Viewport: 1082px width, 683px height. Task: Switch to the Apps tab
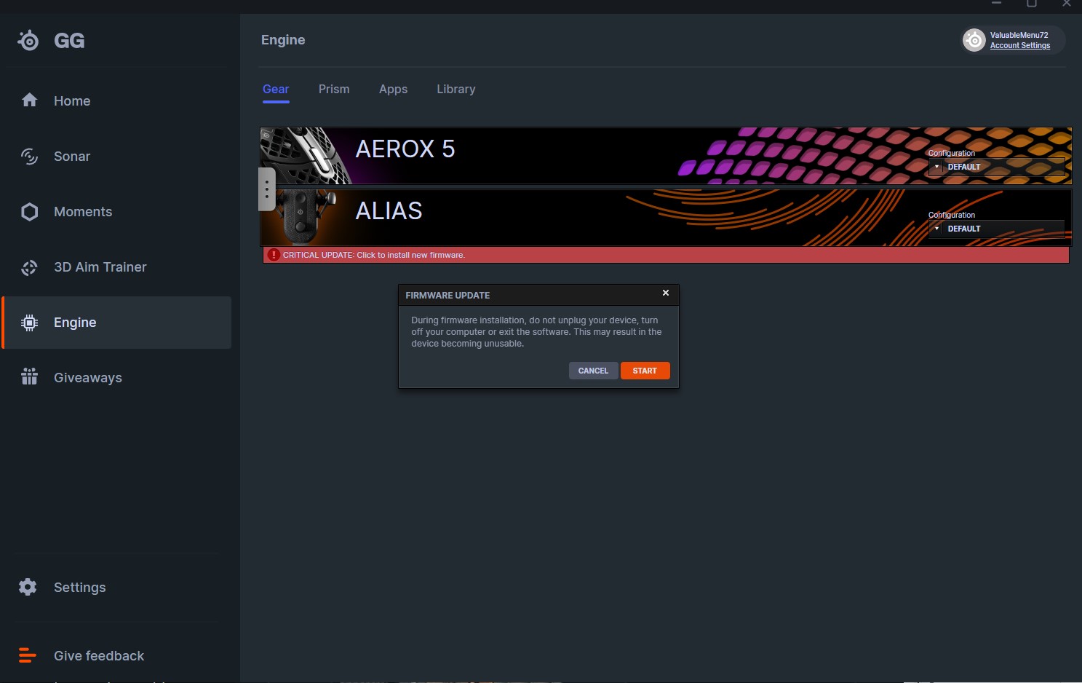[393, 89]
